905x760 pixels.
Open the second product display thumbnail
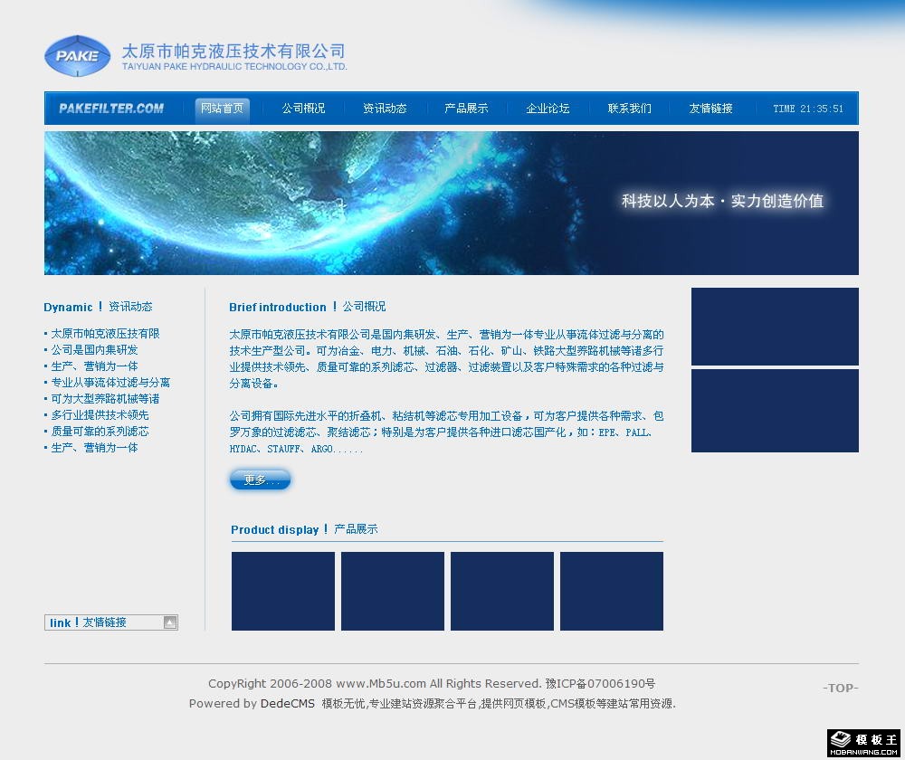pyautogui.click(x=393, y=591)
